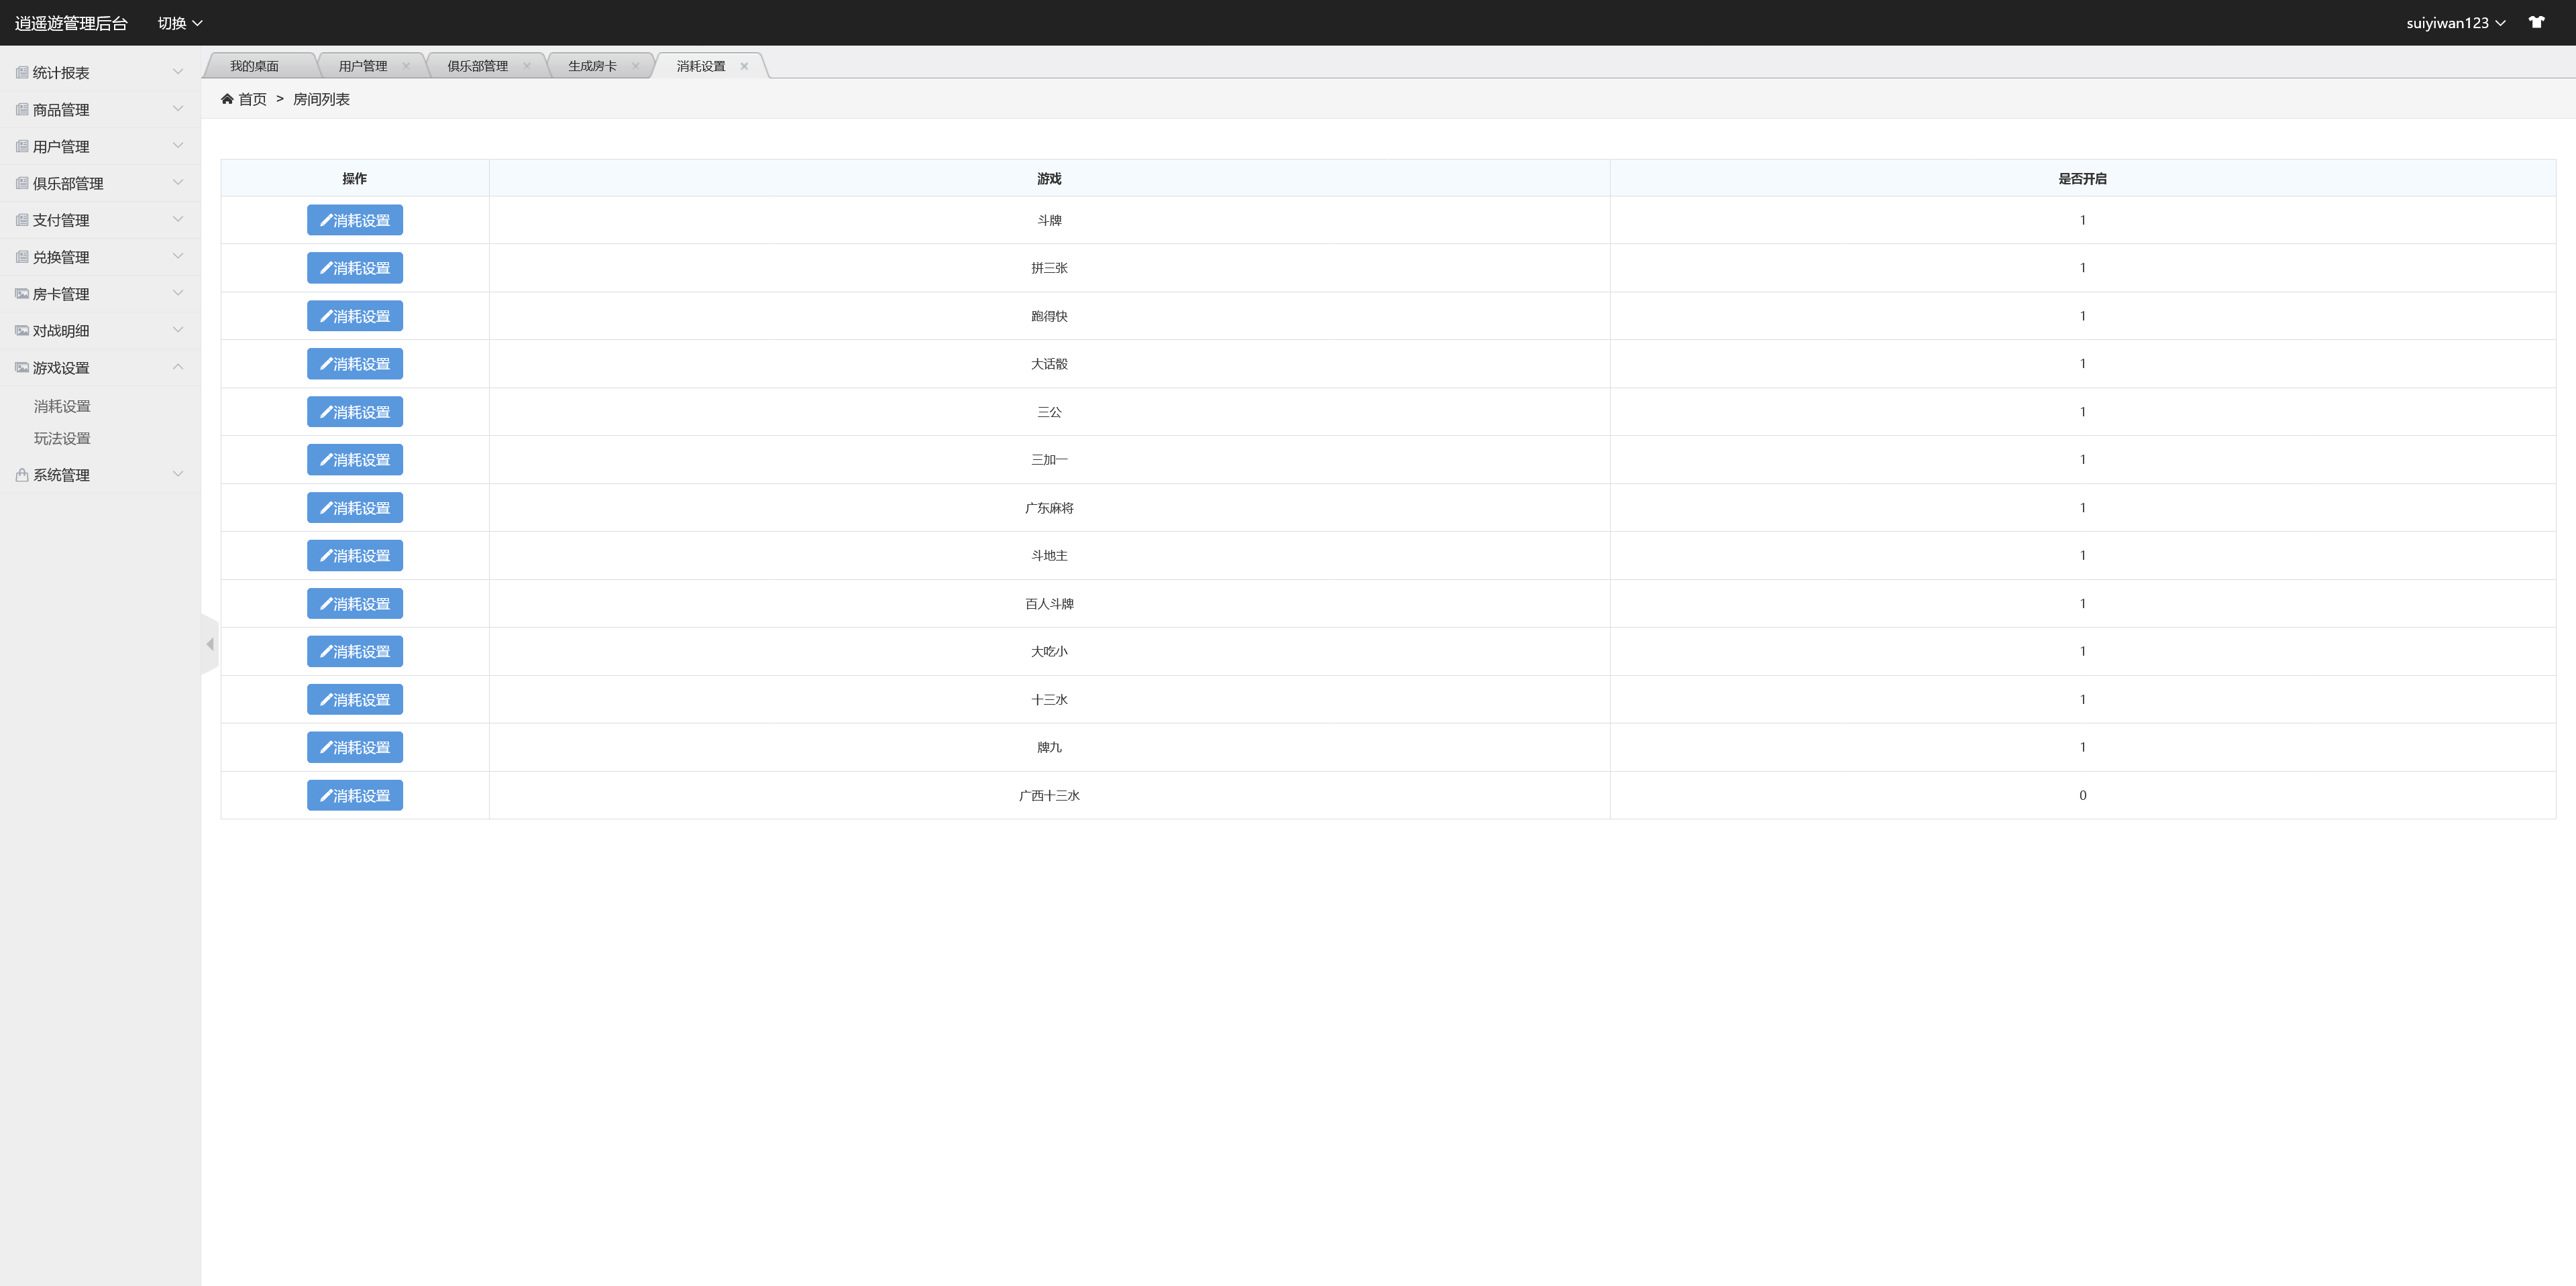The width and height of the screenshot is (2576, 1286).
Task: Open the 切换 dropdown
Action: click(180, 23)
